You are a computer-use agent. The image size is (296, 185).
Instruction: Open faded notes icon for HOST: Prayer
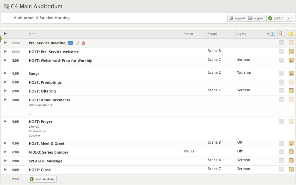(291, 121)
